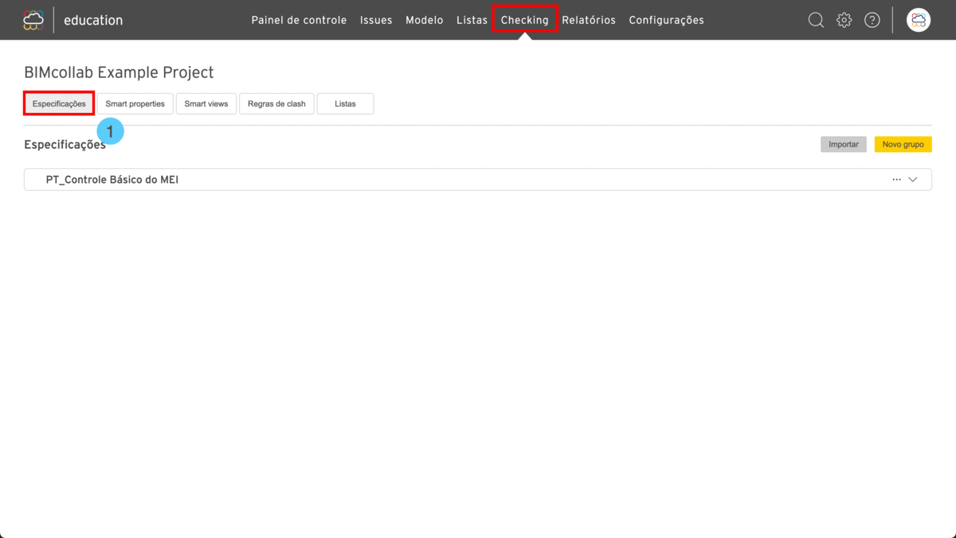Image resolution: width=956 pixels, height=538 pixels.
Task: Open the settings gear icon
Action: [844, 20]
